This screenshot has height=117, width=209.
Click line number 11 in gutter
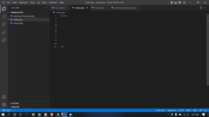tap(55, 47)
